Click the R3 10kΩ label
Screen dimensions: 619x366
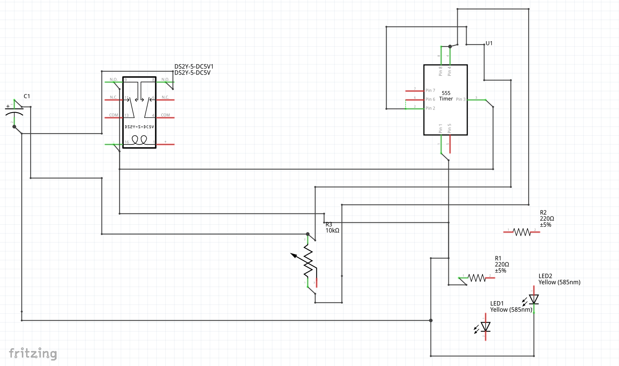pos(332,227)
